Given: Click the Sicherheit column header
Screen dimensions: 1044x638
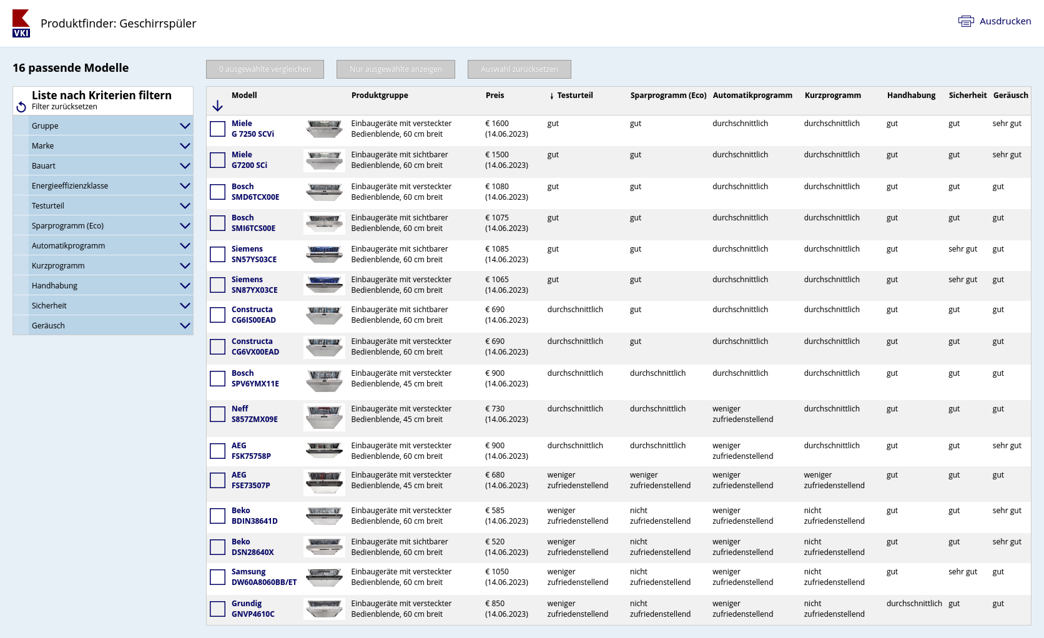Looking at the screenshot, I should point(967,96).
